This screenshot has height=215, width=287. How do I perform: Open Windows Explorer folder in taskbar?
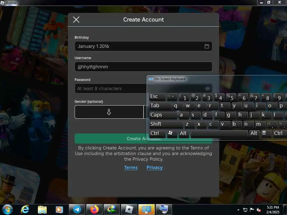click(42, 209)
